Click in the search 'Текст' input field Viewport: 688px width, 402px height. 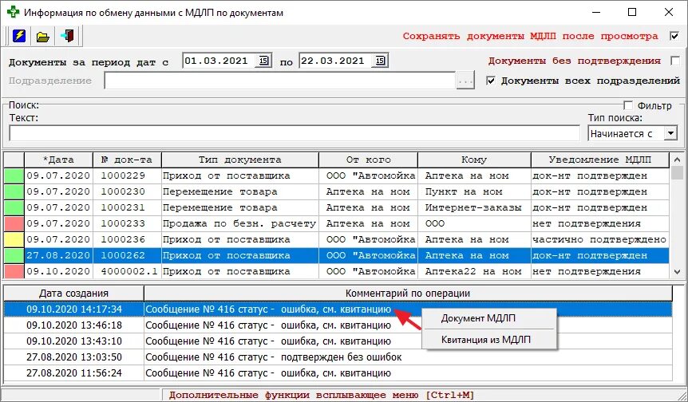tap(295, 133)
